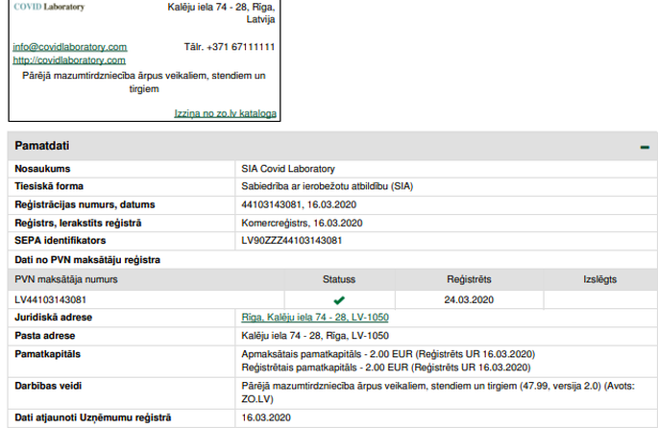Open the Izziņa no zo.lv kataloga link
The image size is (658, 428).
(226, 113)
